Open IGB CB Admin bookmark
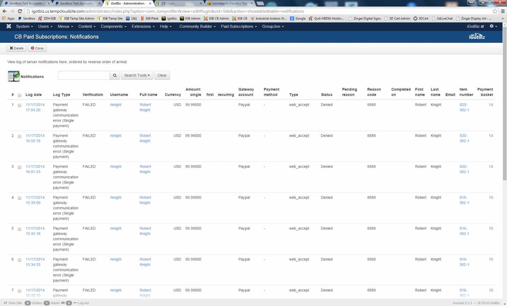 [216, 19]
